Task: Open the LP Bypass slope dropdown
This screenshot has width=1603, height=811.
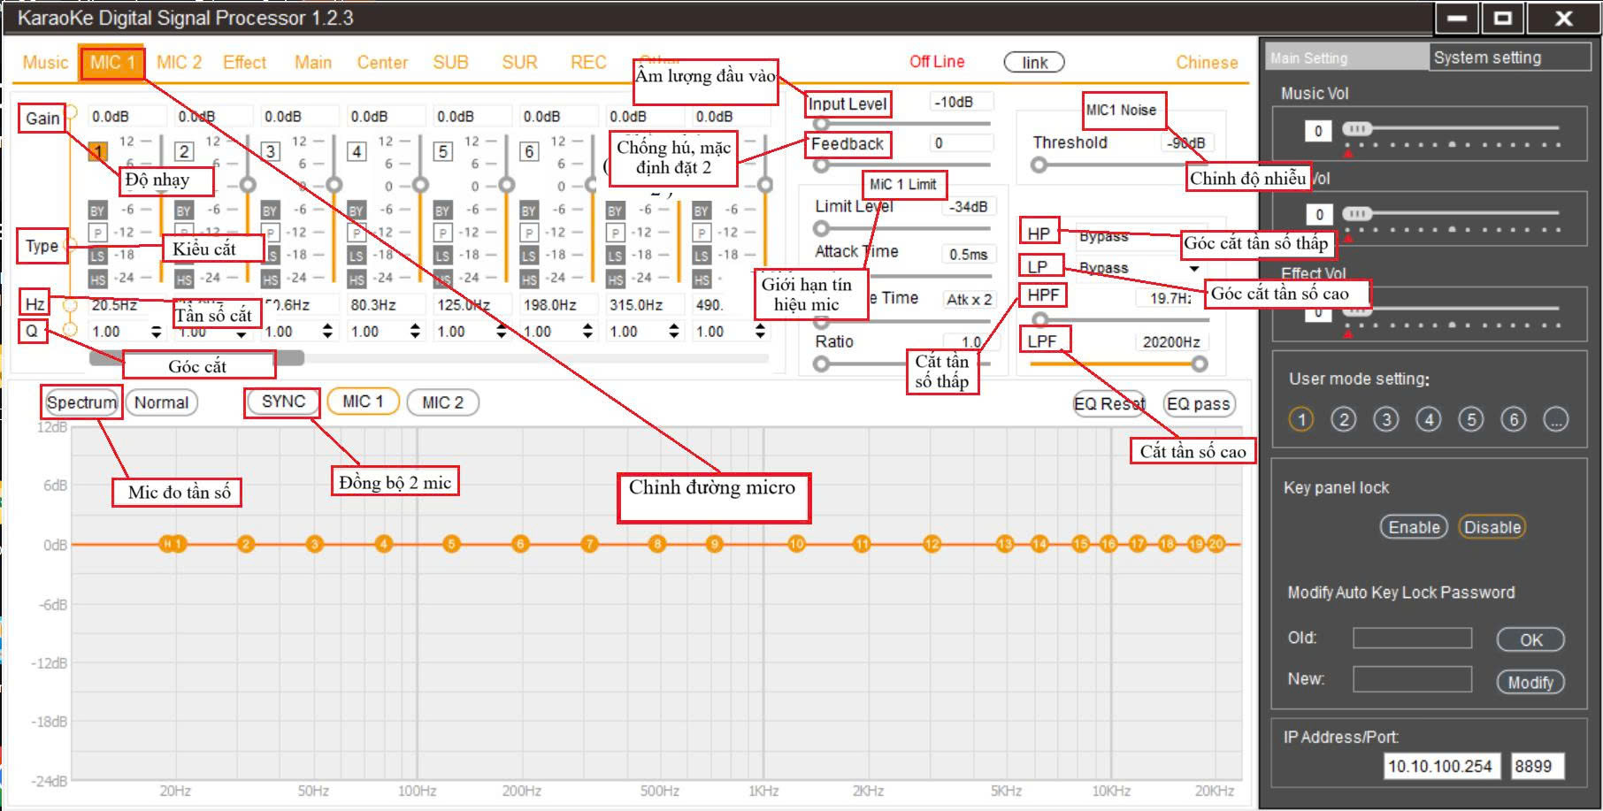Action: [1194, 268]
